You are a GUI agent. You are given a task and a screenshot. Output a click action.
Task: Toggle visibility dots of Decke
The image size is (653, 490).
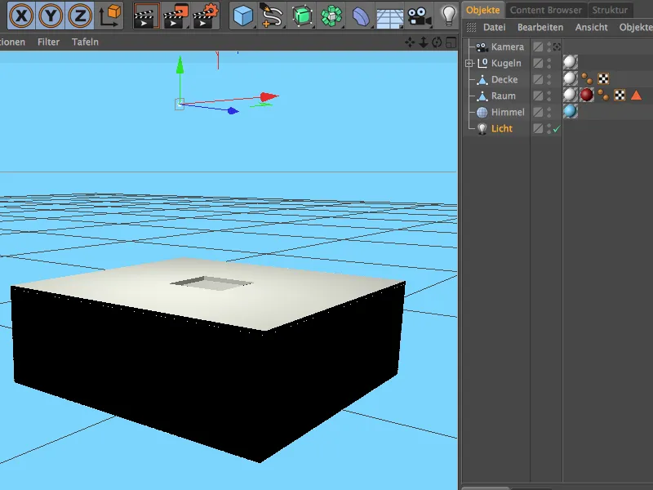tap(549, 79)
